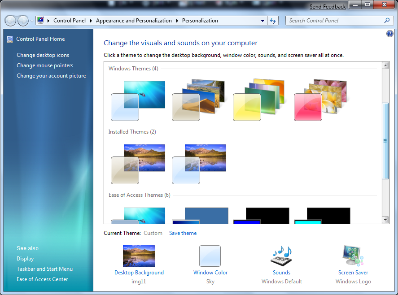Open Appearance and Personalization breadcrumb
The height and width of the screenshot is (295, 398).
pyautogui.click(x=134, y=21)
